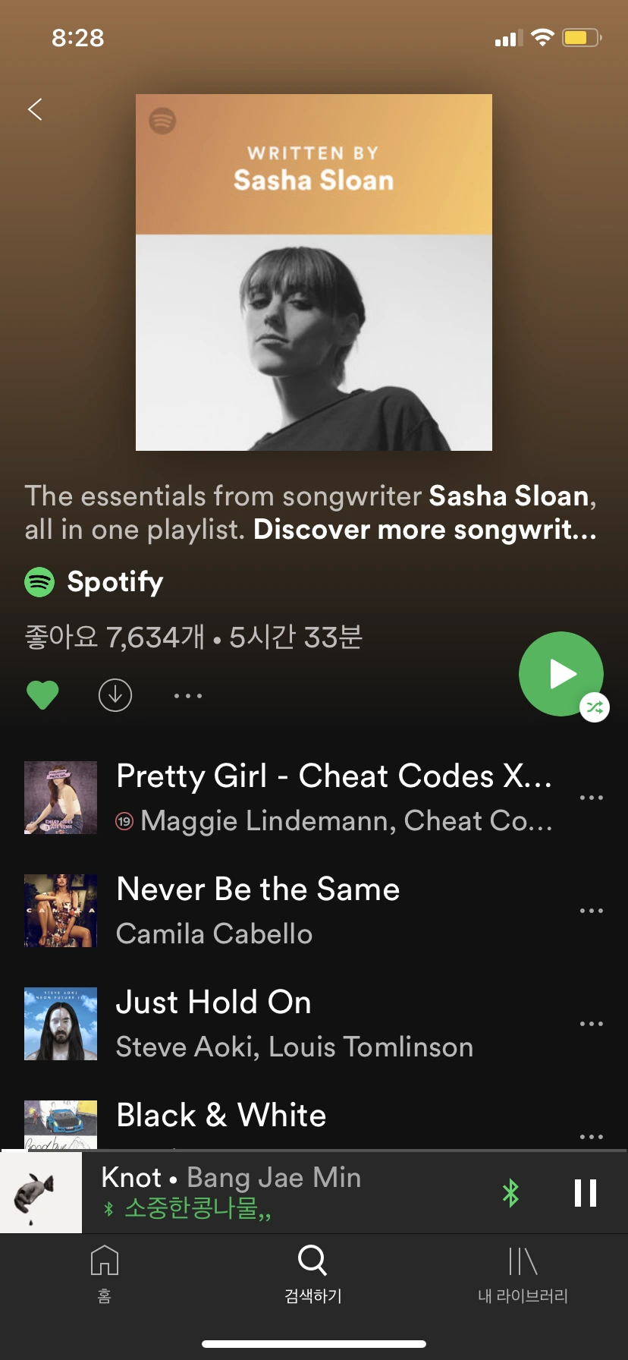This screenshot has height=1360, width=628.
Task: Tap the download playlist icon
Action: (115, 695)
